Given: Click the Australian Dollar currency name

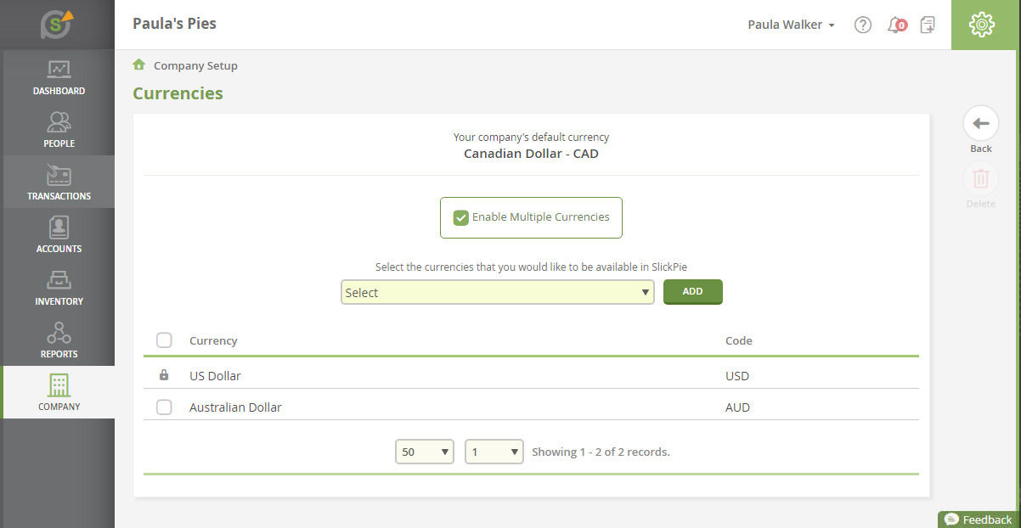Looking at the screenshot, I should click(235, 407).
